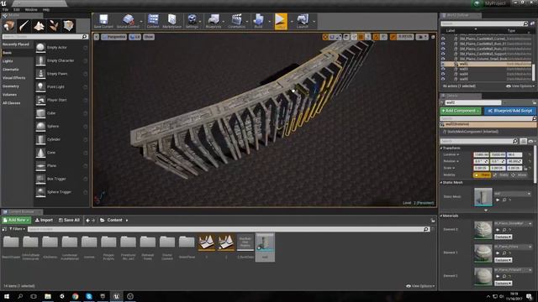Select the Sphere Trigger icon
This screenshot has height=302, width=538.
click(40, 192)
